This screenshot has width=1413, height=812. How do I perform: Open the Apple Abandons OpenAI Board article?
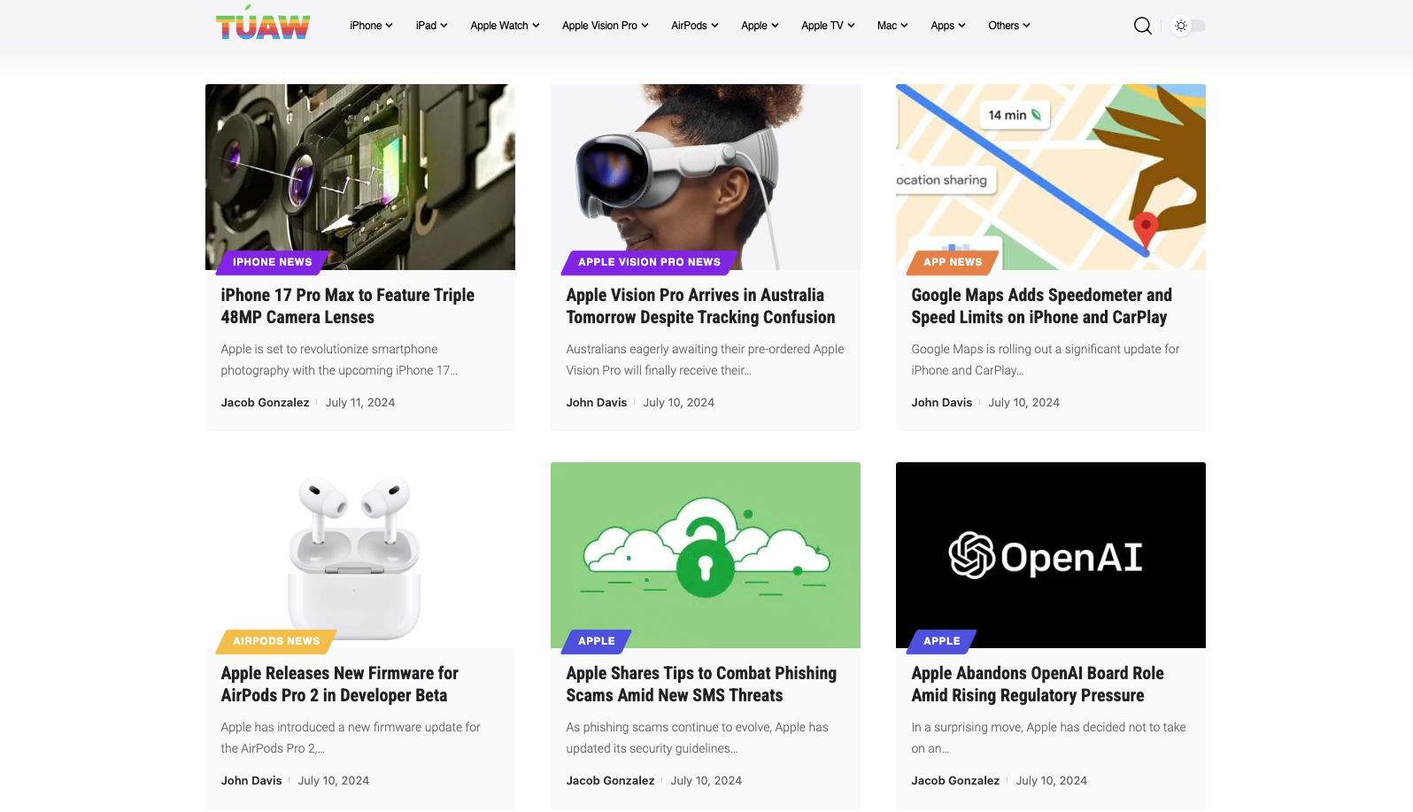1037,684
